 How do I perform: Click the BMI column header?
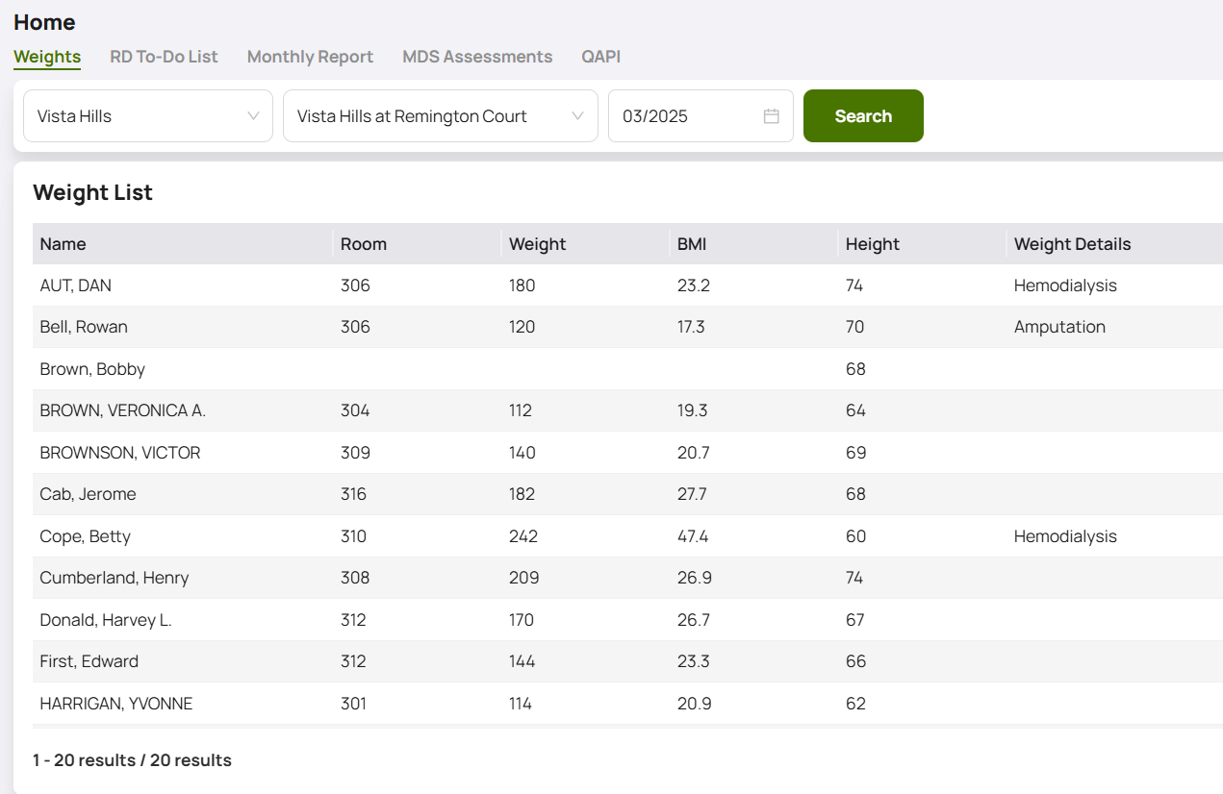pyautogui.click(x=692, y=244)
